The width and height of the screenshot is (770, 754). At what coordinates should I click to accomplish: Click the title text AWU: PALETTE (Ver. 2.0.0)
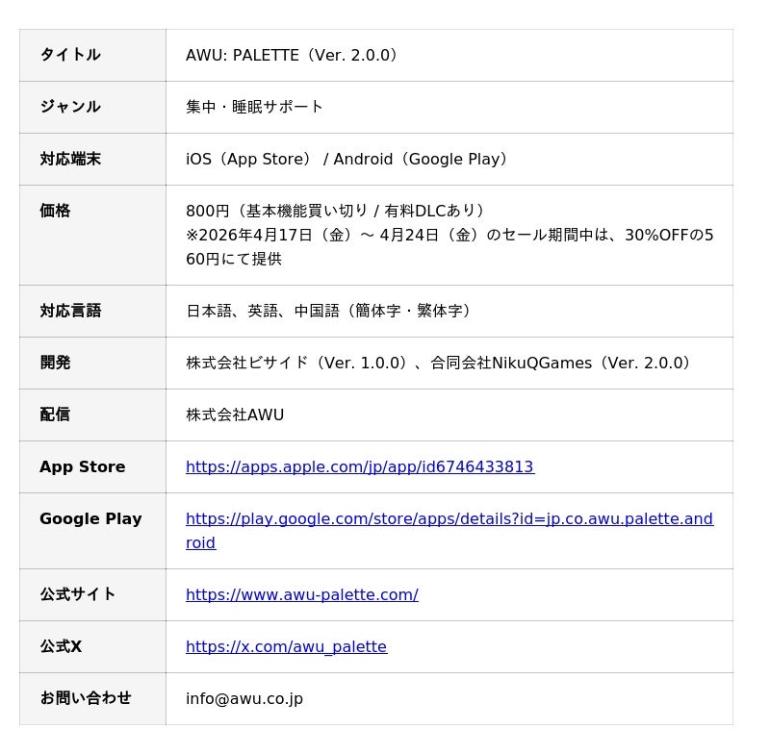click(x=292, y=55)
